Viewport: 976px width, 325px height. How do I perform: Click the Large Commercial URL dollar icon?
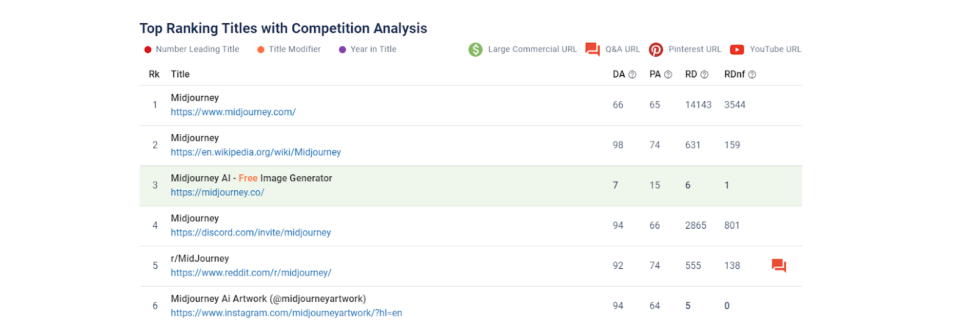[x=475, y=49]
